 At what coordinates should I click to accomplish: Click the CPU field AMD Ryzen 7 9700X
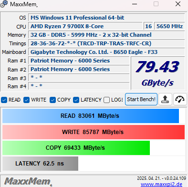(85, 26)
